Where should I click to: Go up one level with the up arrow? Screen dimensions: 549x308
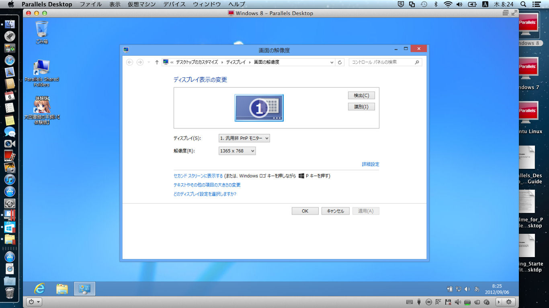pyautogui.click(x=157, y=62)
